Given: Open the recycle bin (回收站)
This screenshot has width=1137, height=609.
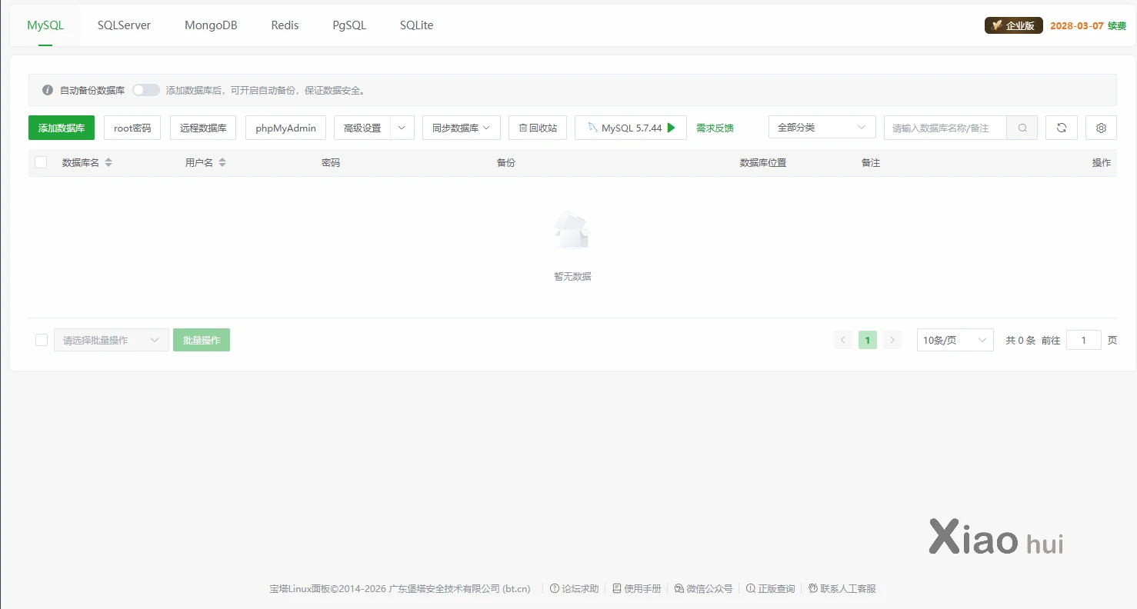Looking at the screenshot, I should [538, 128].
